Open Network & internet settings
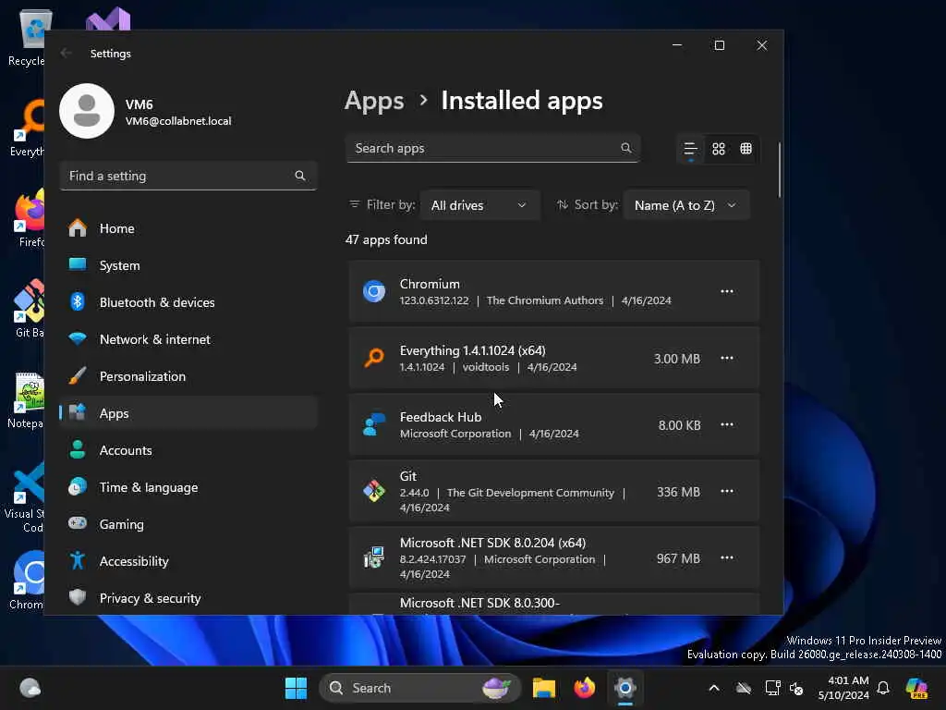The image size is (946, 710). point(188,339)
